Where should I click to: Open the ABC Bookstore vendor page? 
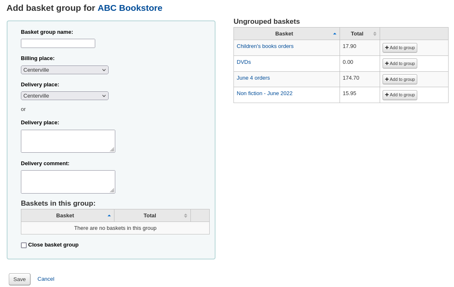point(130,8)
